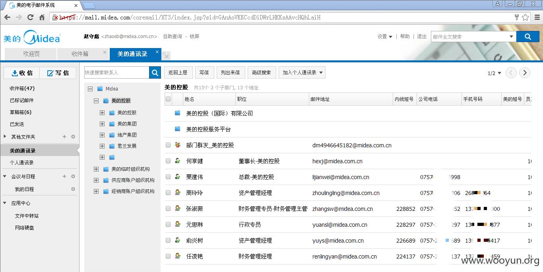Viewport: 543px width, 272px height.
Task: Go to next page of contacts
Action: coord(525,73)
